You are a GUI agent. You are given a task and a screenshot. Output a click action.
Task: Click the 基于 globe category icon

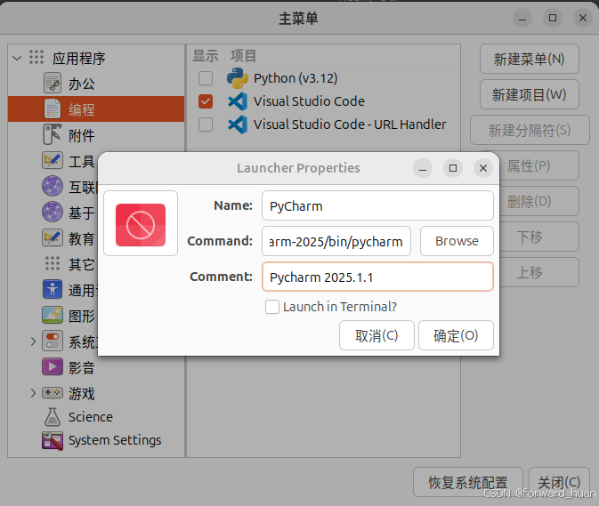coord(53,212)
